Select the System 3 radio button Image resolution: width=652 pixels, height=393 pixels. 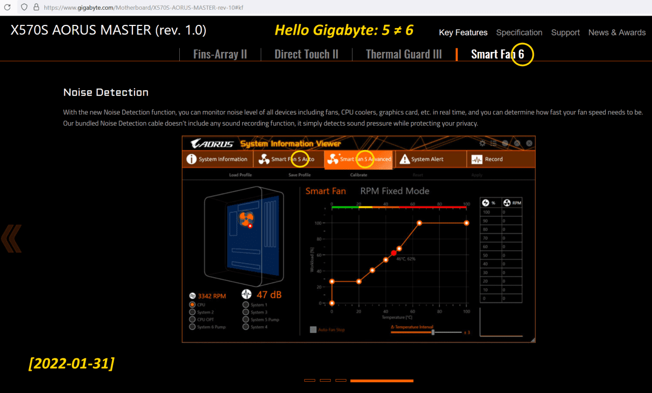246,312
